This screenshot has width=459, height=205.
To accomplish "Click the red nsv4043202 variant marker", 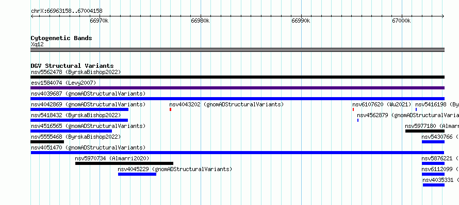I will coord(170,109).
